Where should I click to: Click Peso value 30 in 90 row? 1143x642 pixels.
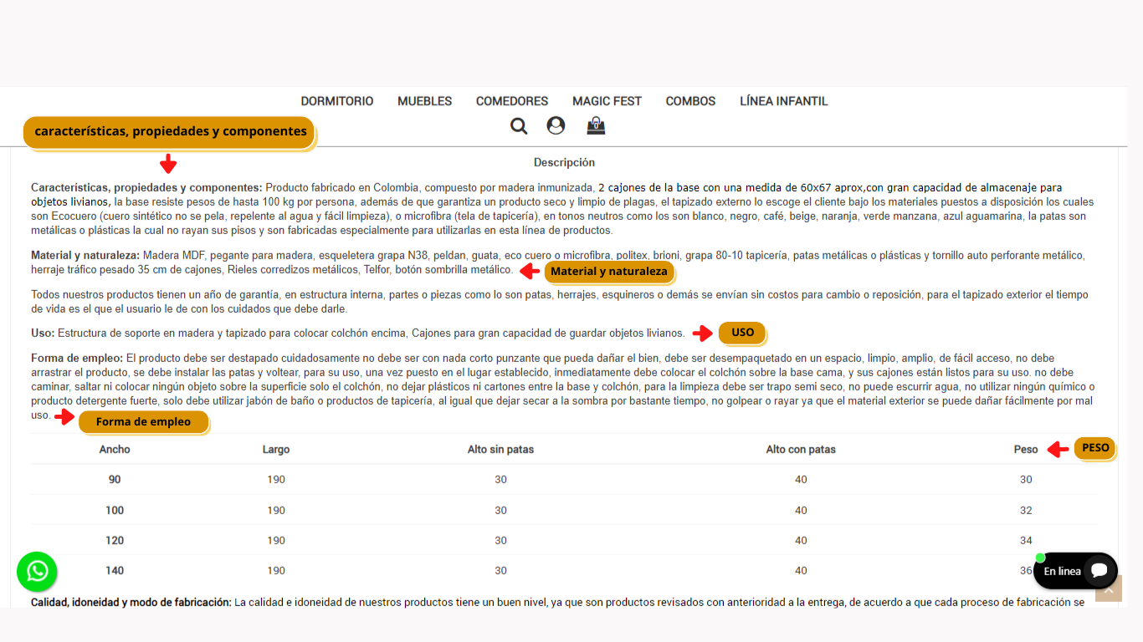pyautogui.click(x=1026, y=480)
